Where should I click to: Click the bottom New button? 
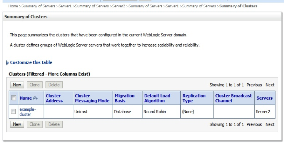(x=17, y=124)
